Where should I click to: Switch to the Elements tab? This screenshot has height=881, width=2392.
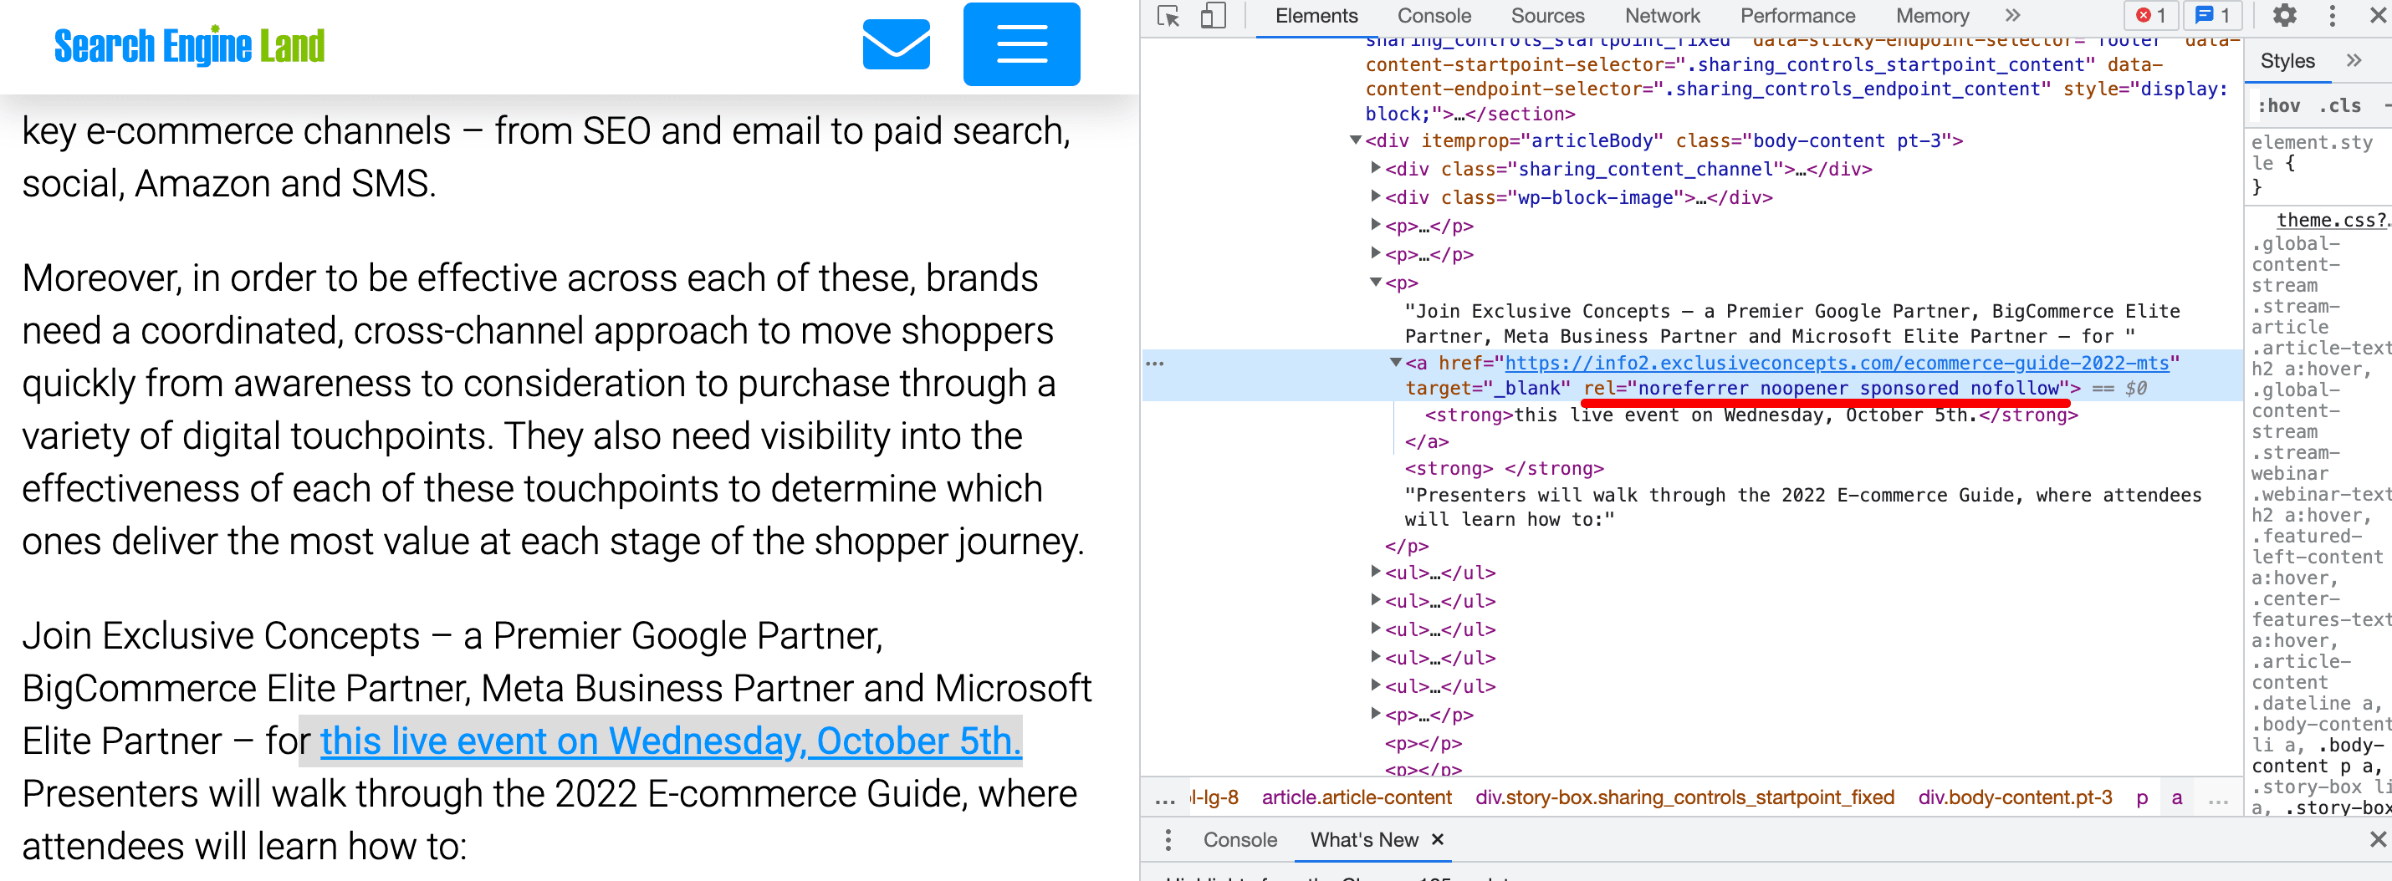tap(1316, 16)
